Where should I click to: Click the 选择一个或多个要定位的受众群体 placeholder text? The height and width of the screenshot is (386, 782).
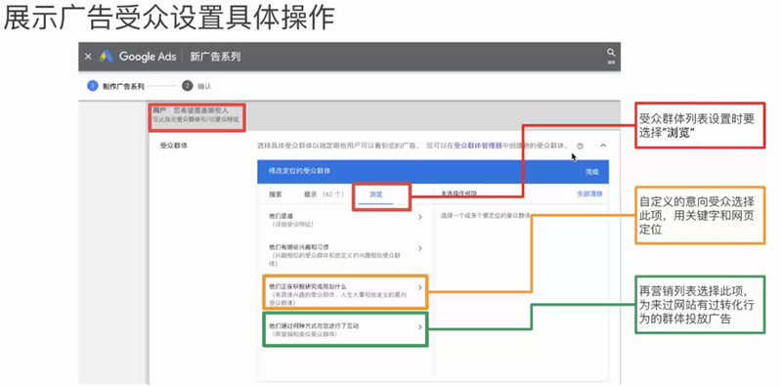coord(485,215)
